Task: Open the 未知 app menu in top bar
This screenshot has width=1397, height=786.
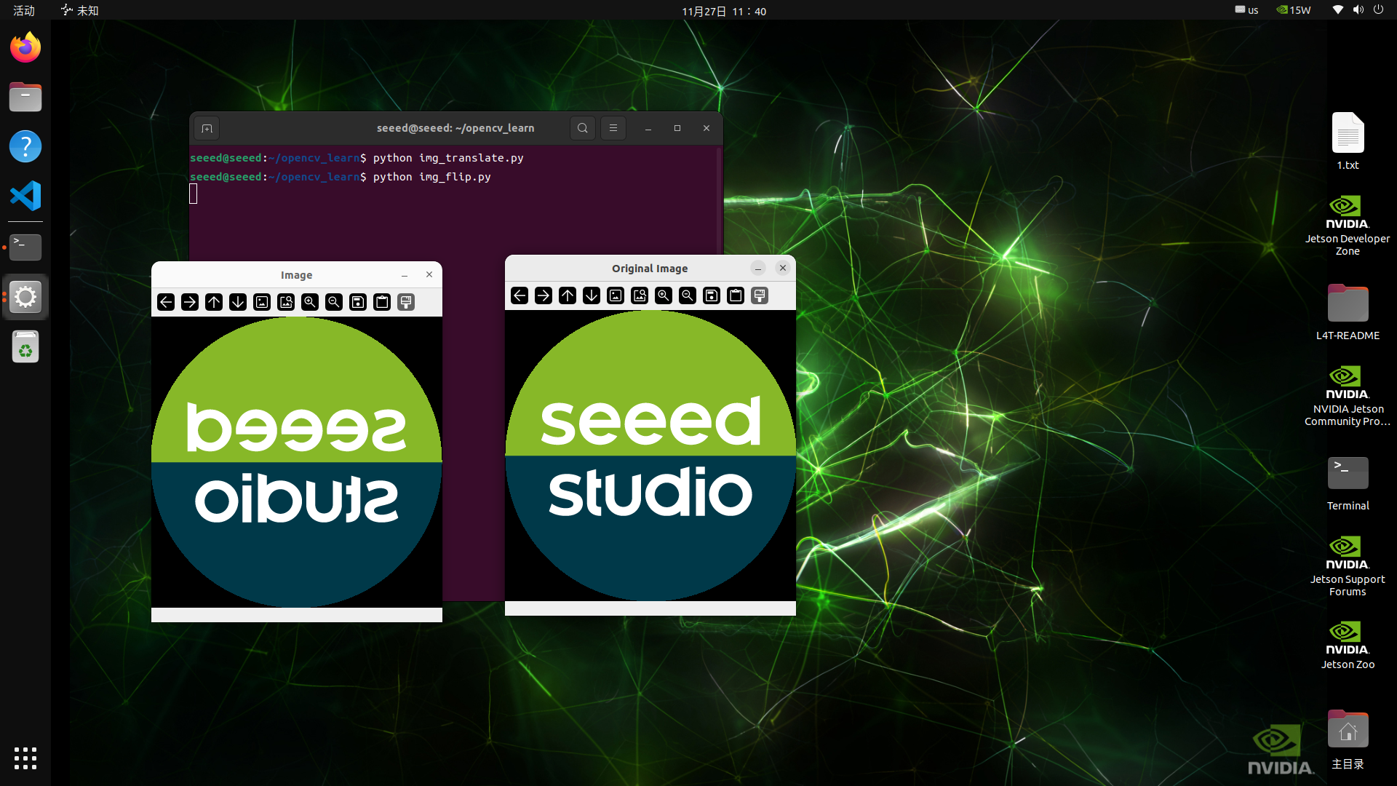Action: pyautogui.click(x=81, y=10)
